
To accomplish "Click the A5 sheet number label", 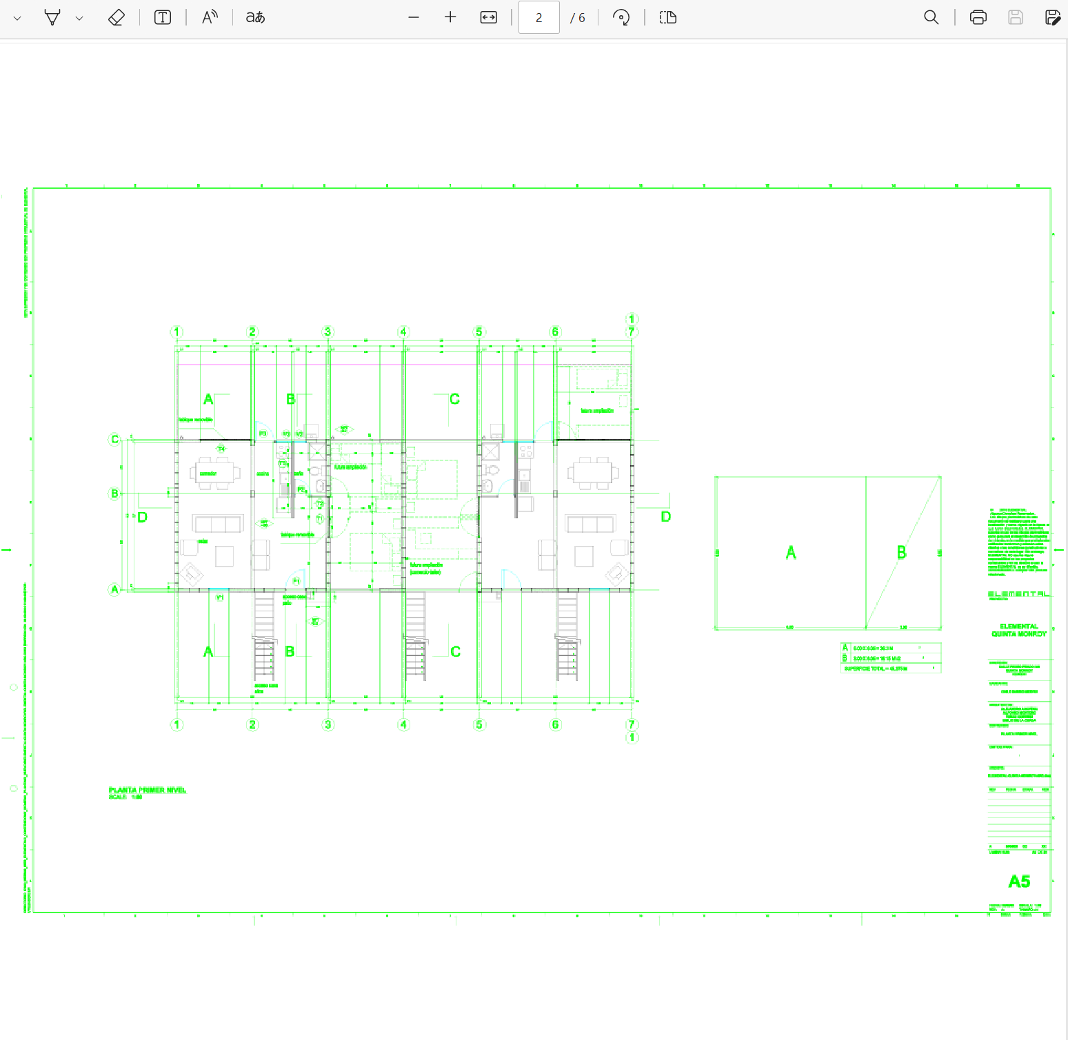I will pyautogui.click(x=1019, y=881).
